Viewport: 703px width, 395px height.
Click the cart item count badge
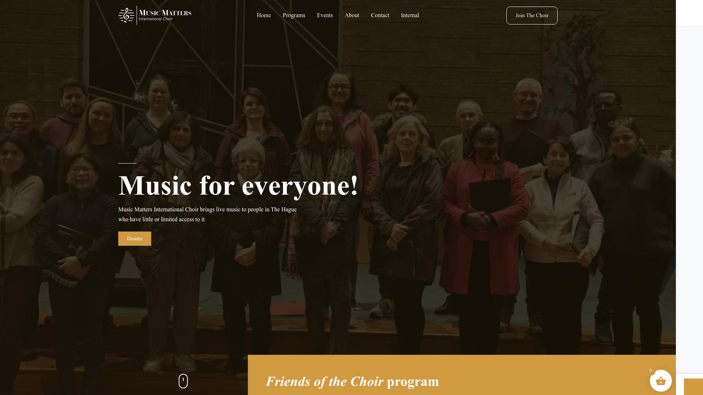(651, 370)
